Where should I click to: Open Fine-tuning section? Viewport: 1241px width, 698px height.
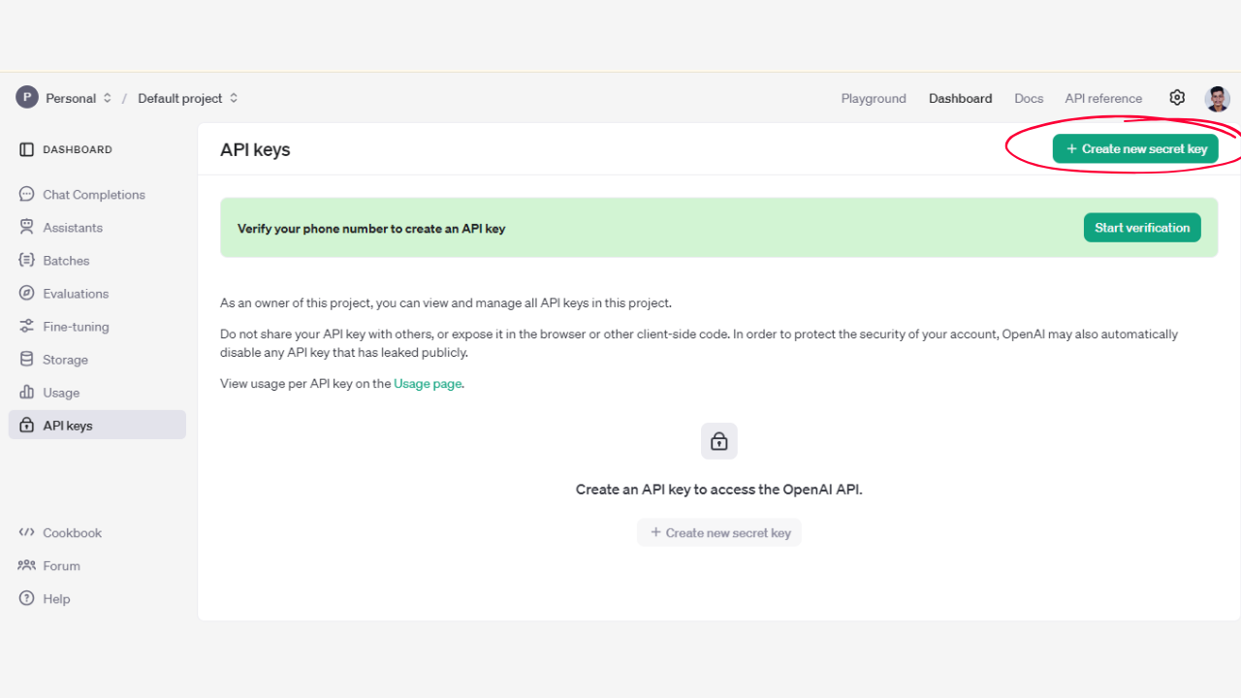tap(97, 326)
